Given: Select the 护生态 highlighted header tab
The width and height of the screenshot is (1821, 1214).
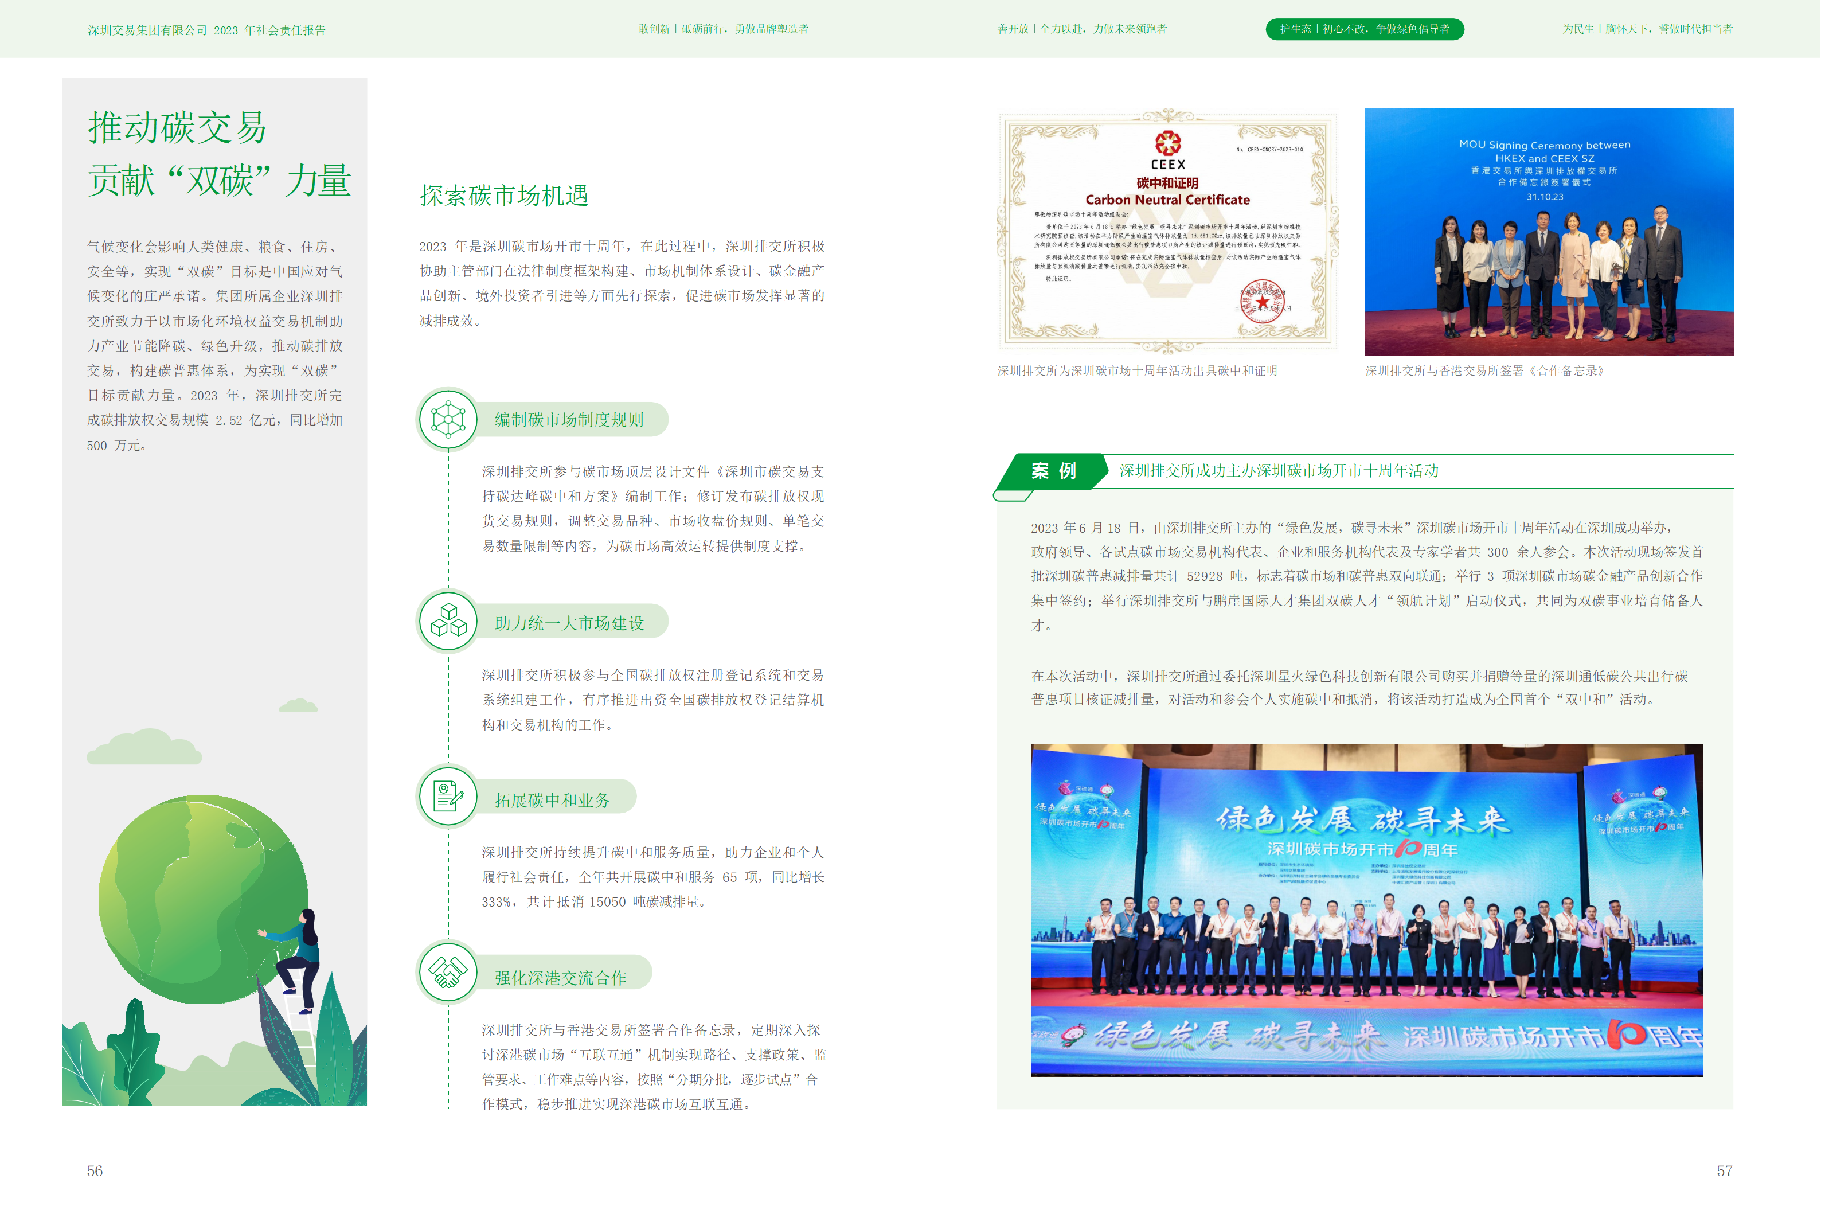Looking at the screenshot, I should tap(1365, 29).
